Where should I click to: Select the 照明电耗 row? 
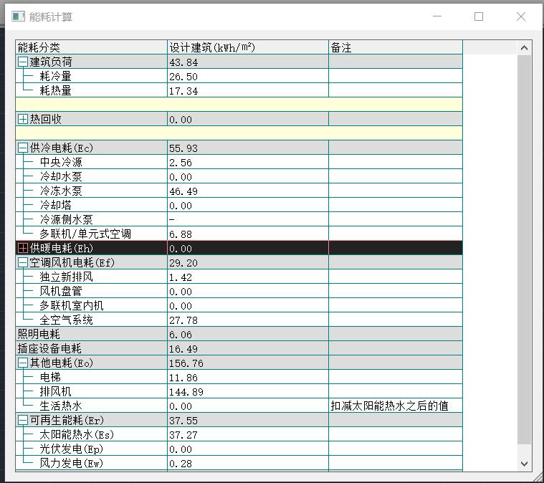[x=39, y=335]
